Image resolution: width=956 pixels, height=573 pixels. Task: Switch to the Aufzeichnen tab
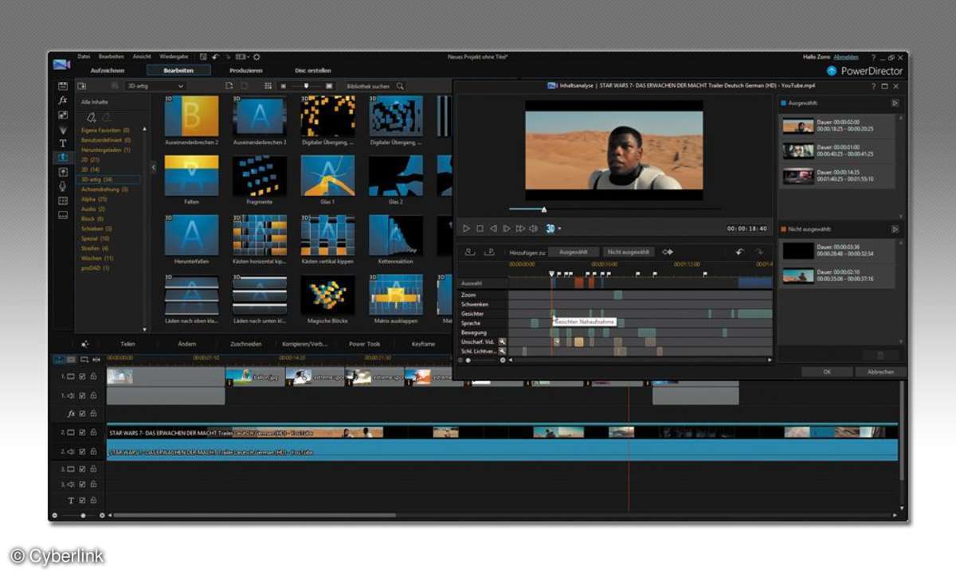[x=108, y=70]
